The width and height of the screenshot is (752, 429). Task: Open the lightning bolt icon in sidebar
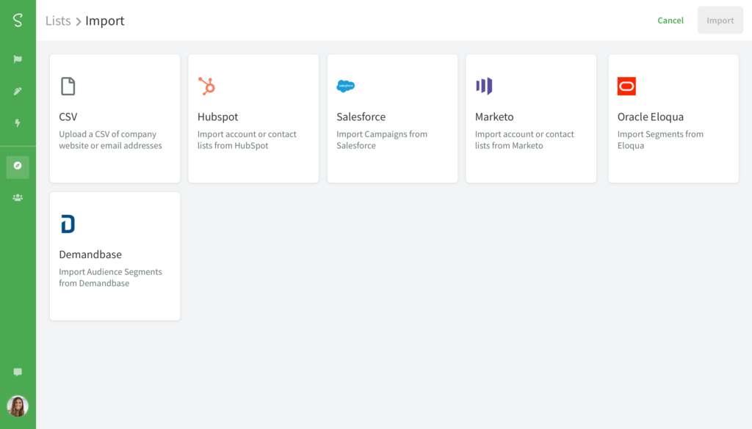[18, 123]
